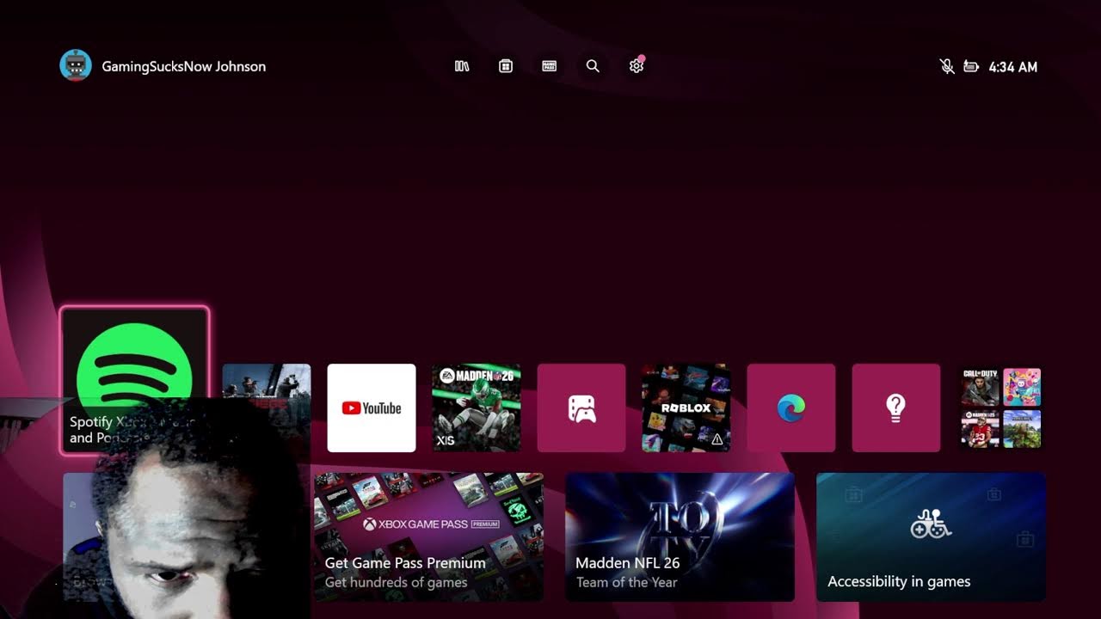This screenshot has width=1101, height=619.
Task: Select the muted microphone status icon
Action: [947, 66]
